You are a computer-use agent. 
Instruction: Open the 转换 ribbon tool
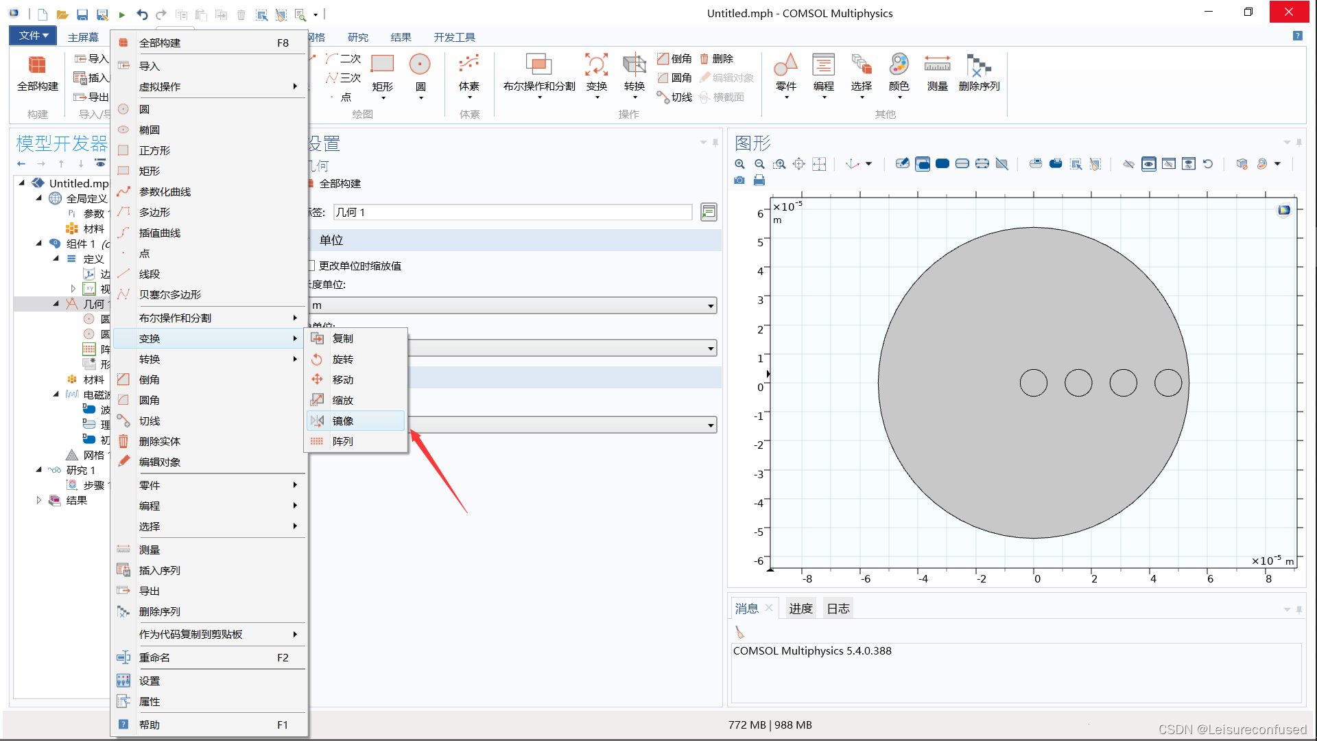634,76
